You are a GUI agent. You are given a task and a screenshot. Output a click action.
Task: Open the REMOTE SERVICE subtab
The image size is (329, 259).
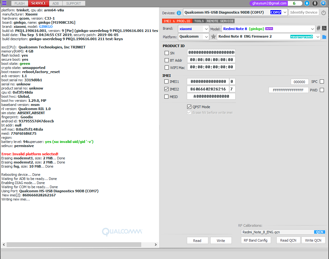click(x=220, y=21)
